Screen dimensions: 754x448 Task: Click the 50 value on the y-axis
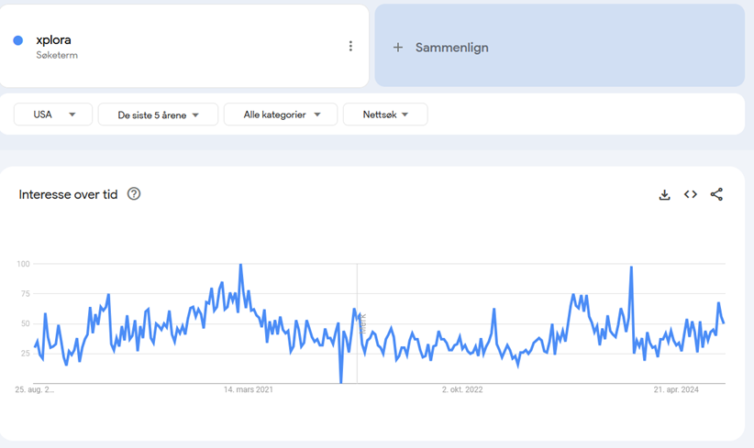coord(26,323)
